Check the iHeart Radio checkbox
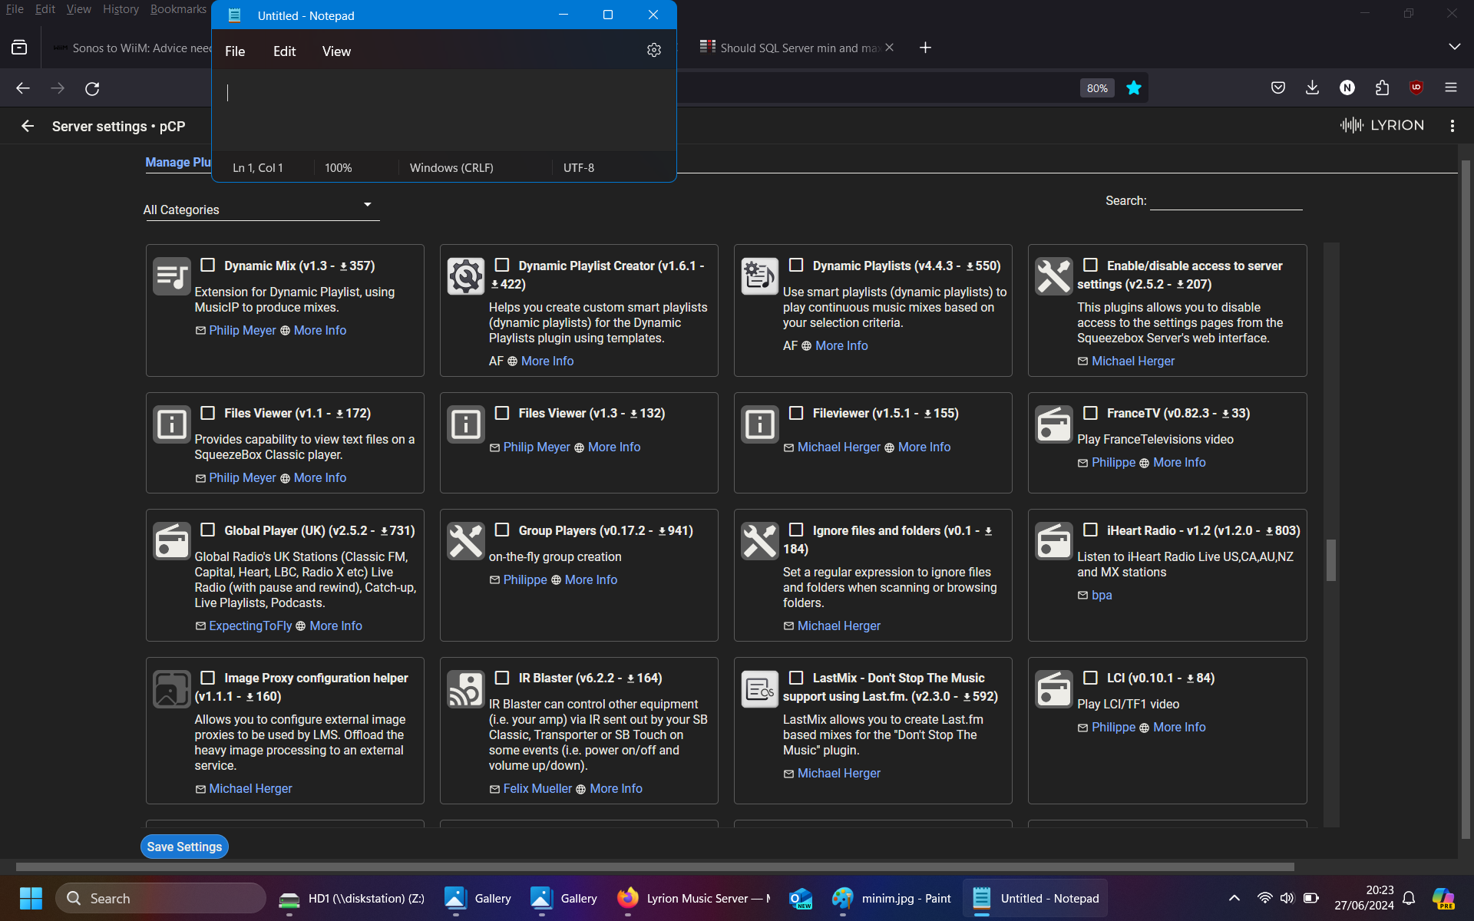The image size is (1474, 921). point(1090,530)
